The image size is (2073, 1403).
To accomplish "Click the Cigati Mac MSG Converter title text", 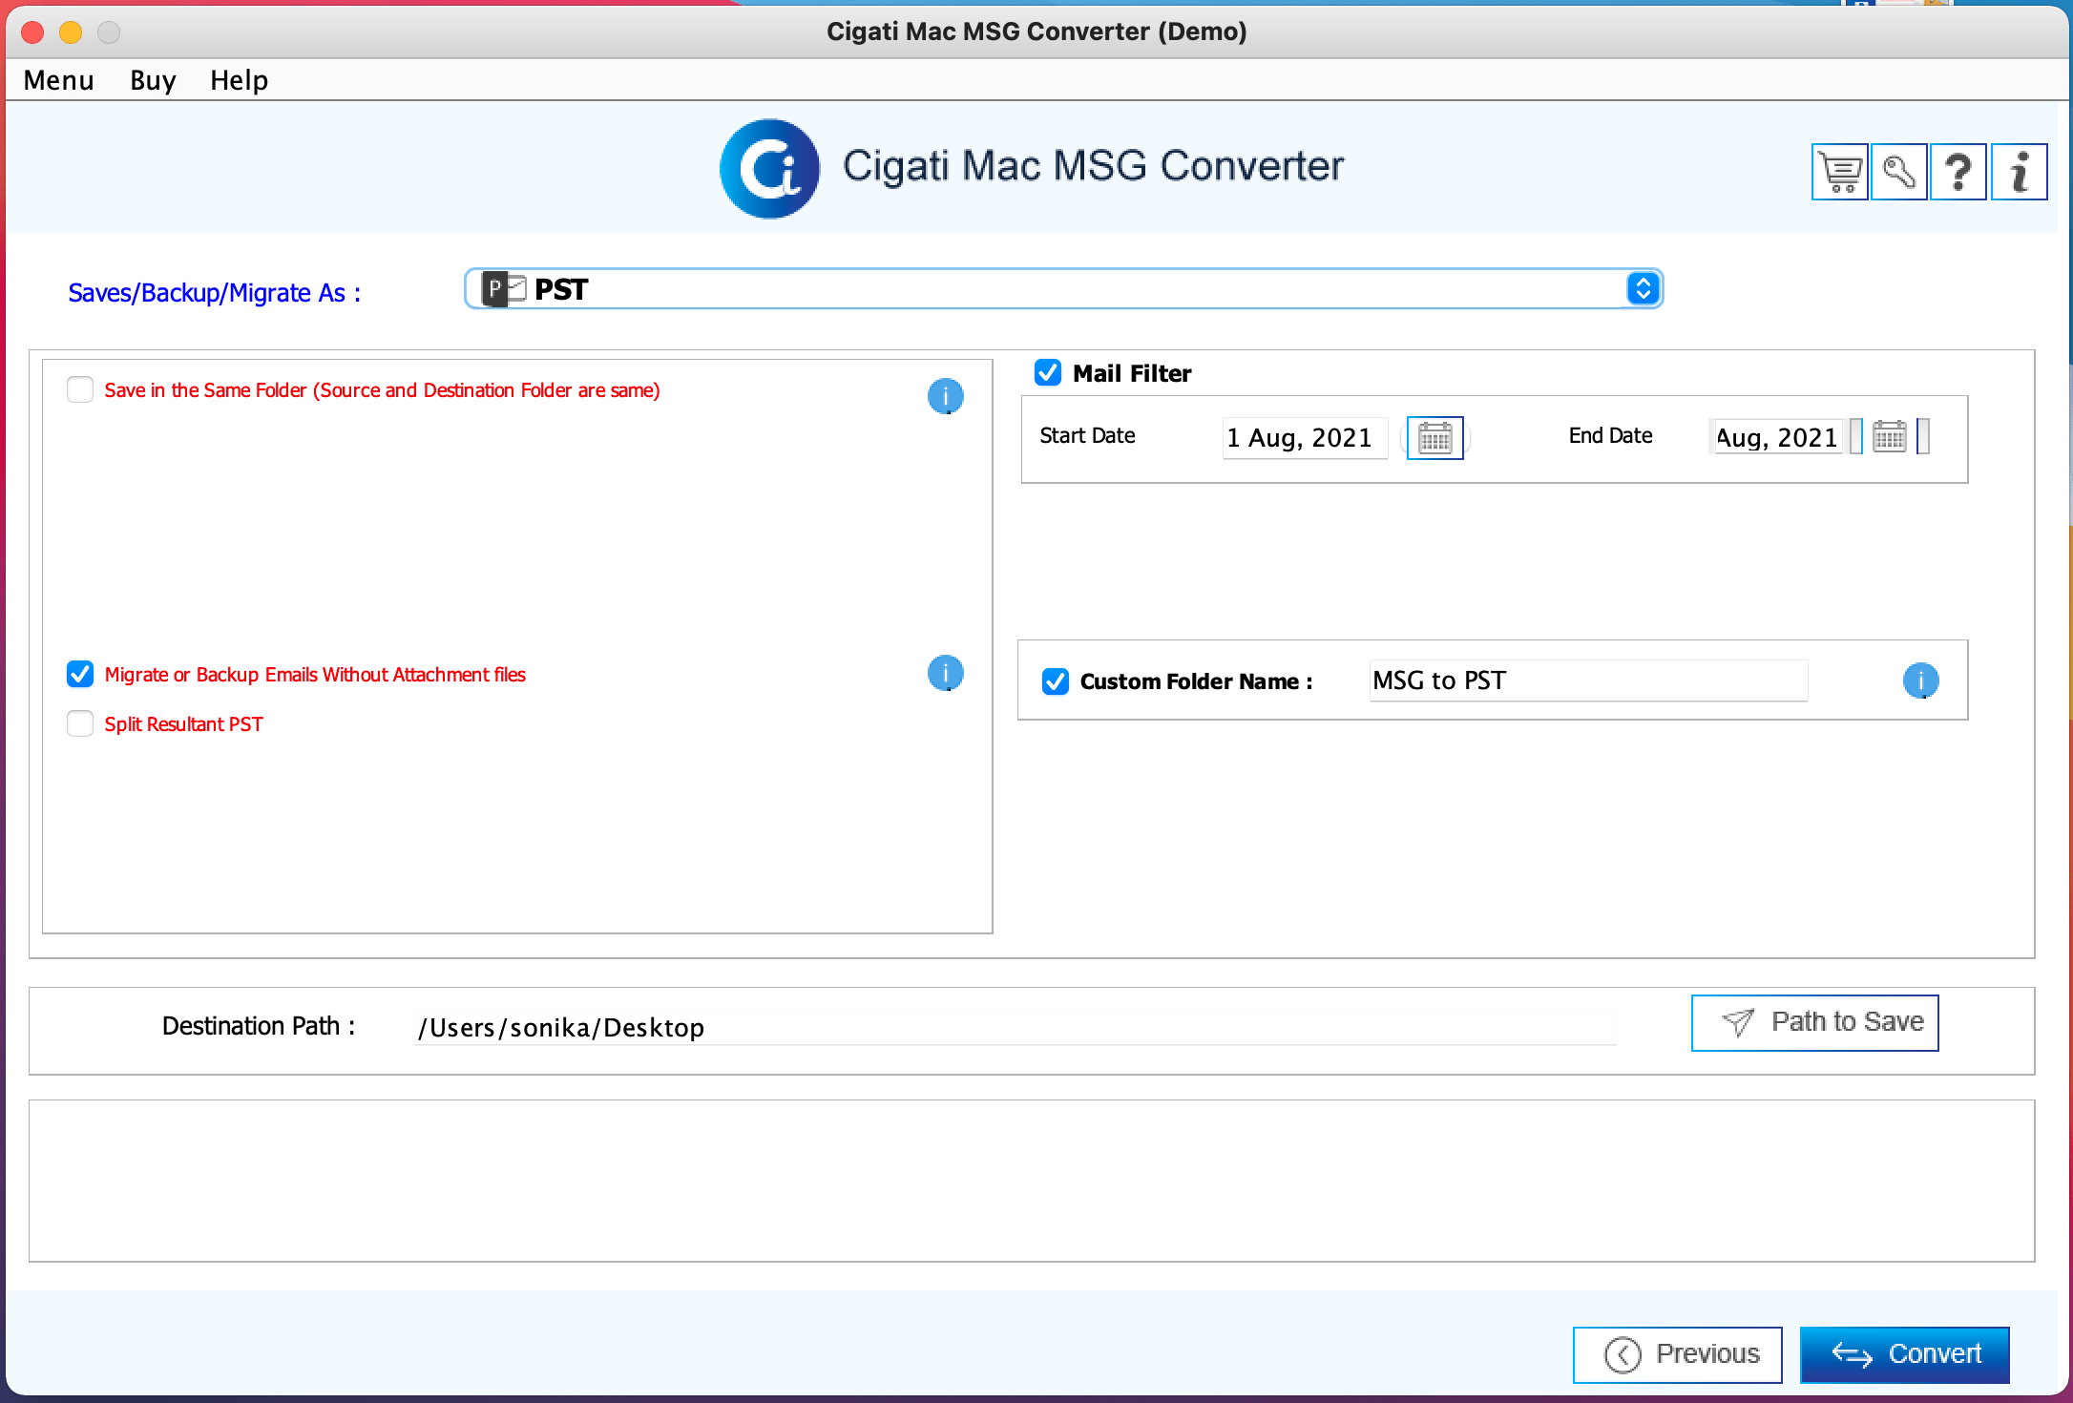I will 1093,166.
